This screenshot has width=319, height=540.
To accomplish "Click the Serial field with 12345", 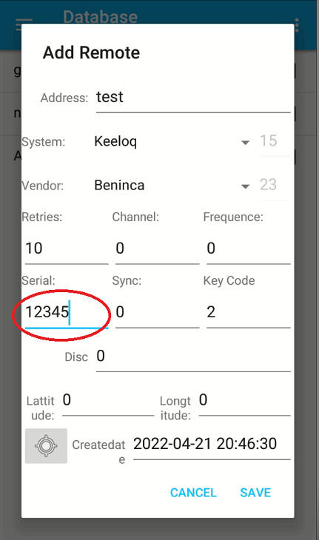I will 67,312.
